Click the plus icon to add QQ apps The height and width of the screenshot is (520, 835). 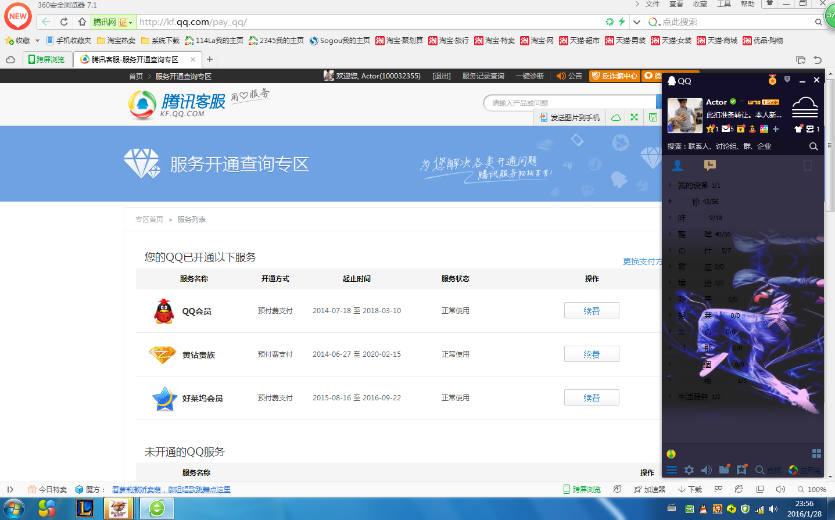tap(776, 129)
